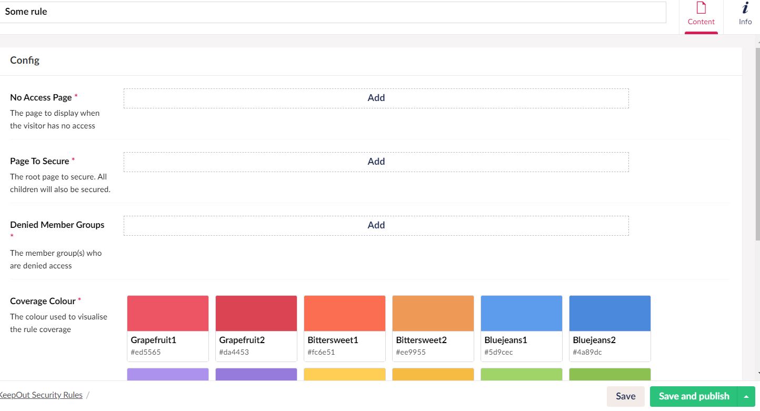Click the No Access Page label

point(41,97)
